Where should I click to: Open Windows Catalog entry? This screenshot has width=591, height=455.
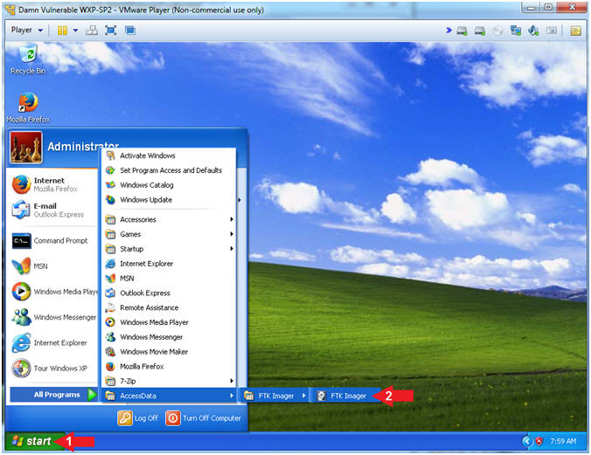click(x=168, y=185)
